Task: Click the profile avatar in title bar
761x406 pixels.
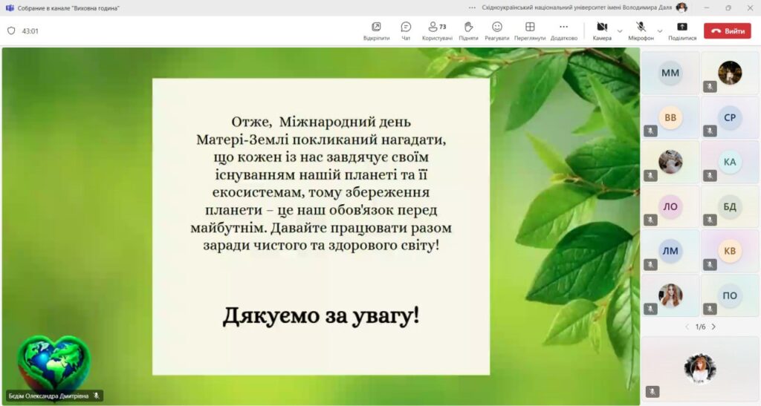Action: (681, 7)
